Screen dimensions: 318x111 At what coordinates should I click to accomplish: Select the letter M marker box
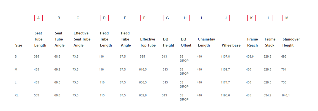point(287,18)
